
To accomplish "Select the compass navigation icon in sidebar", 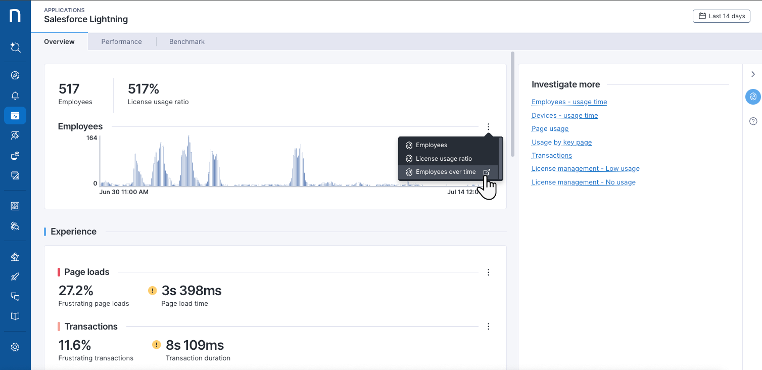I will click(x=15, y=75).
